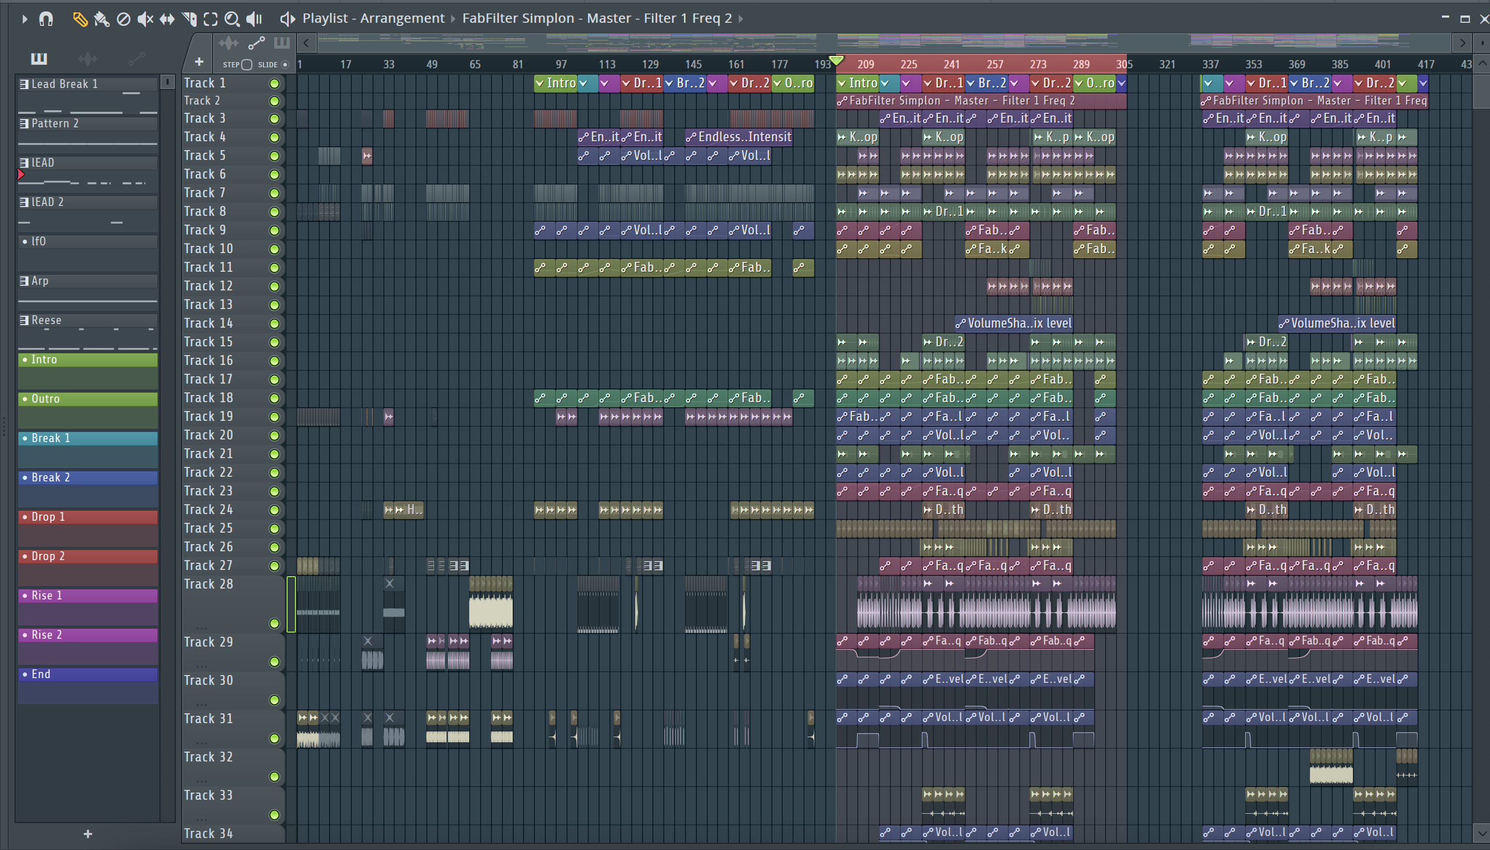The image size is (1490, 850).
Task: Open the arrow after Filter 1 Freq 2
Action: 741,19
